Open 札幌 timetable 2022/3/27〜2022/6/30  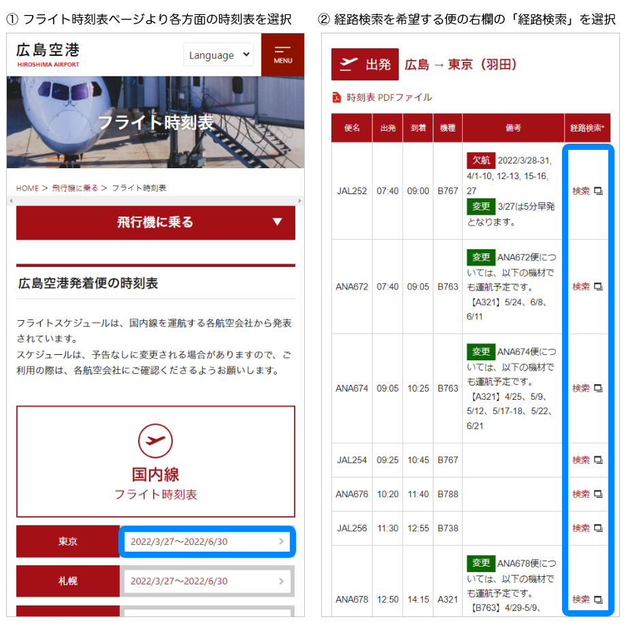(207, 581)
